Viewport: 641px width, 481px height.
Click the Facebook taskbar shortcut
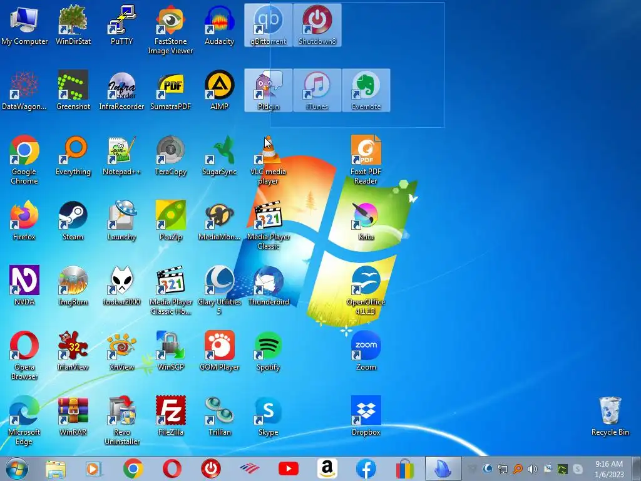pyautogui.click(x=366, y=468)
